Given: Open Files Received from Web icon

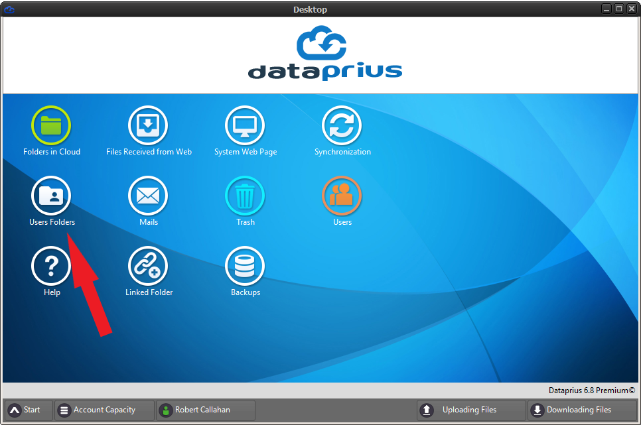Looking at the screenshot, I should 148,125.
